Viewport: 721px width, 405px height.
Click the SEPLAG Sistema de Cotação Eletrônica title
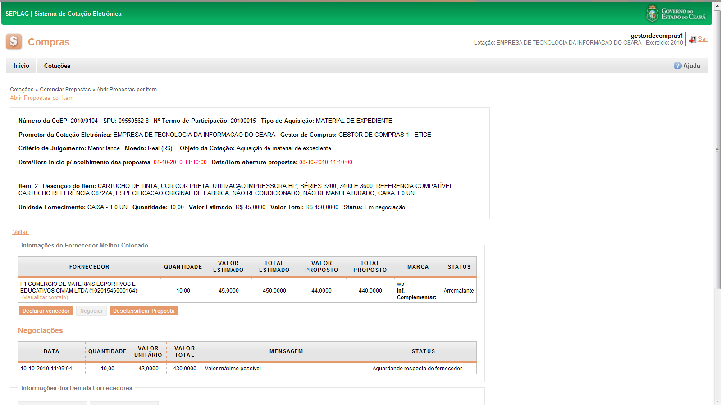64,13
